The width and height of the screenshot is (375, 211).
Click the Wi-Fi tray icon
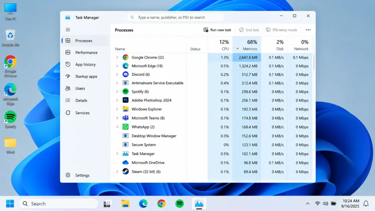point(318,204)
